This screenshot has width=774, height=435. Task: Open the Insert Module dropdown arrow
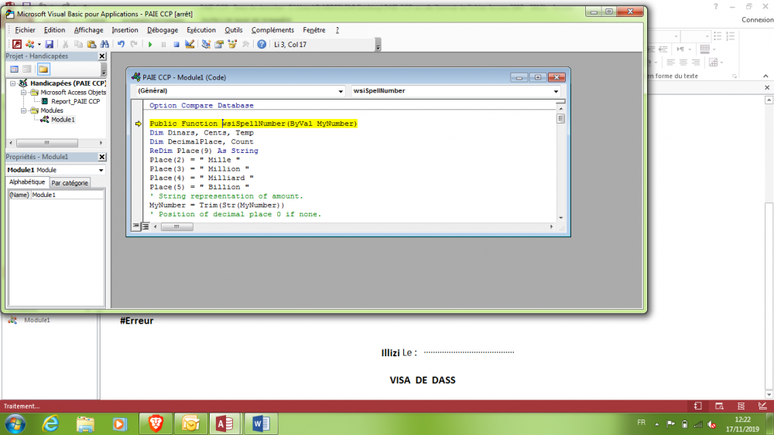point(39,44)
